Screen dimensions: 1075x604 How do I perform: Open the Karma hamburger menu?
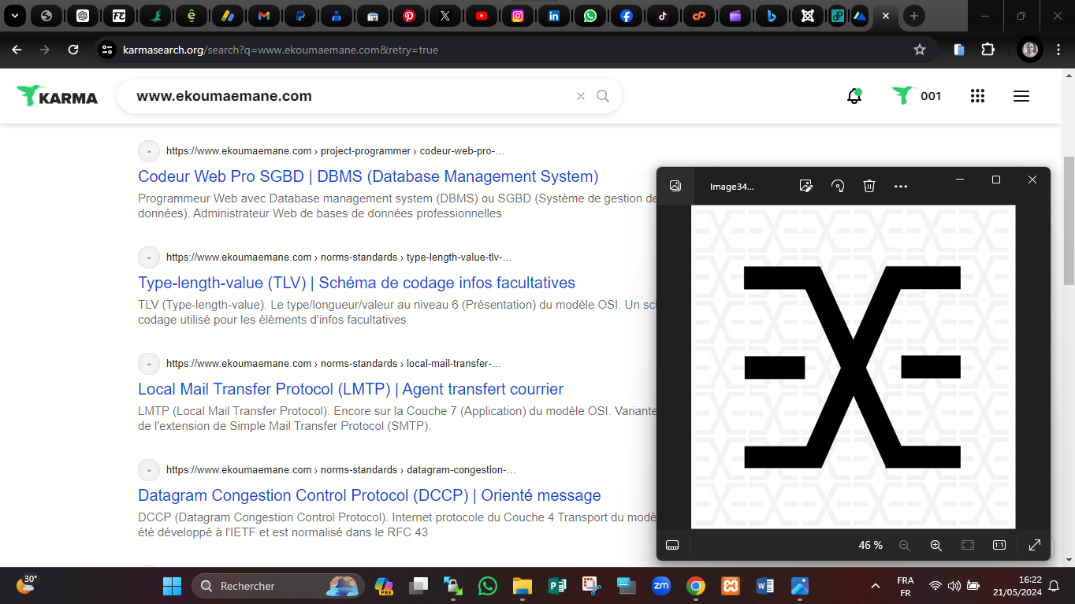click(x=1021, y=96)
